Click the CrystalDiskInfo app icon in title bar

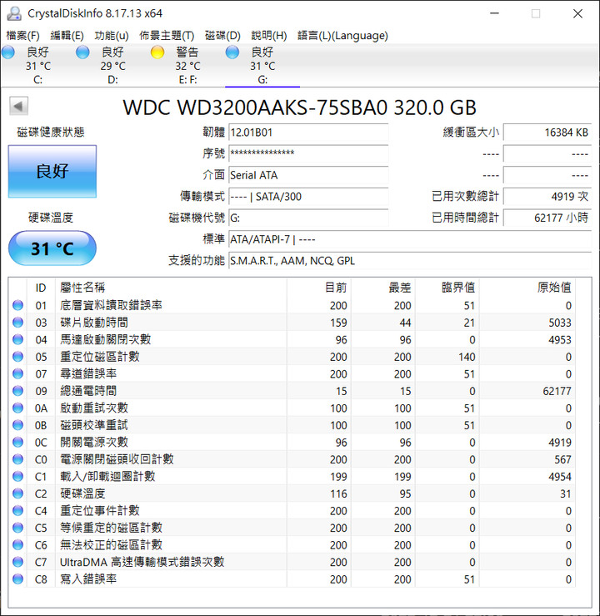click(13, 13)
